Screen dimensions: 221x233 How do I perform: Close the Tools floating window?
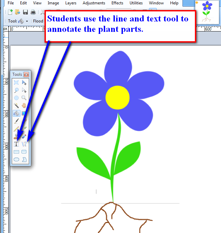click(26, 74)
